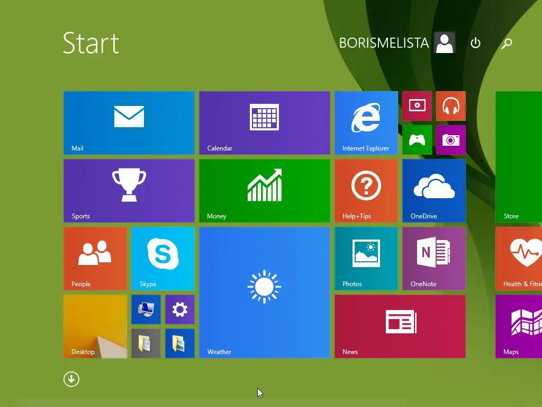Click the Start heading text
Viewport: 542px width, 407px height.
point(91,43)
